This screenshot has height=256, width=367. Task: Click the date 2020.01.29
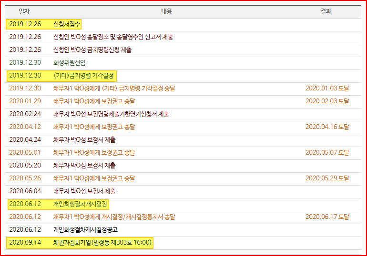coord(25,101)
